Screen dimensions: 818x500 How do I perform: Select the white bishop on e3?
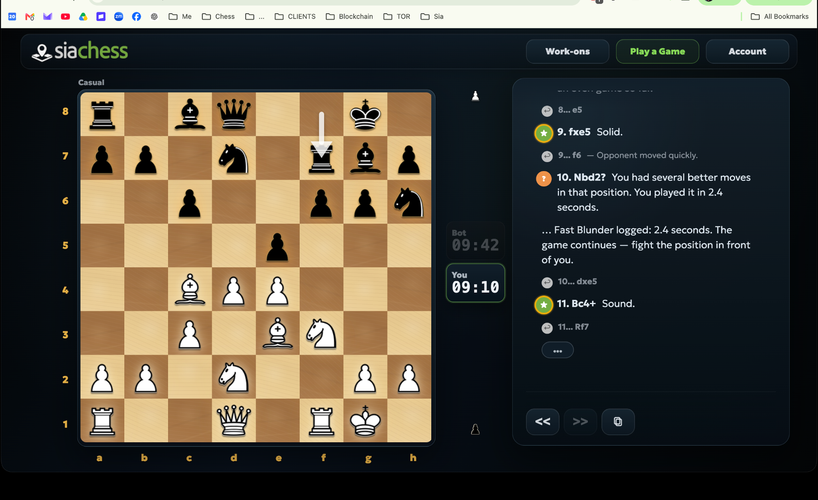click(278, 333)
